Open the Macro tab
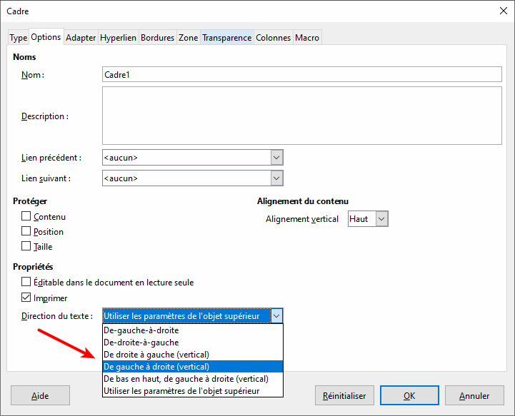The height and width of the screenshot is (416, 515). click(306, 38)
